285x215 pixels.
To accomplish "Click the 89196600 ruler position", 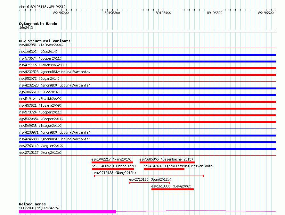I will point(266,13).
